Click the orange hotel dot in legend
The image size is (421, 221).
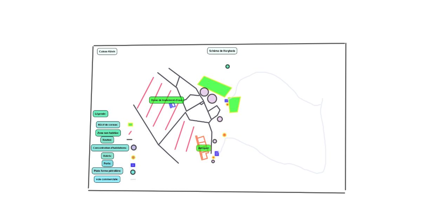(x=133, y=158)
